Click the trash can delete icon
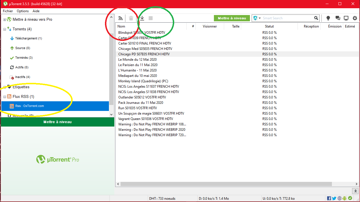The width and height of the screenshot is (360, 202). (x=131, y=18)
